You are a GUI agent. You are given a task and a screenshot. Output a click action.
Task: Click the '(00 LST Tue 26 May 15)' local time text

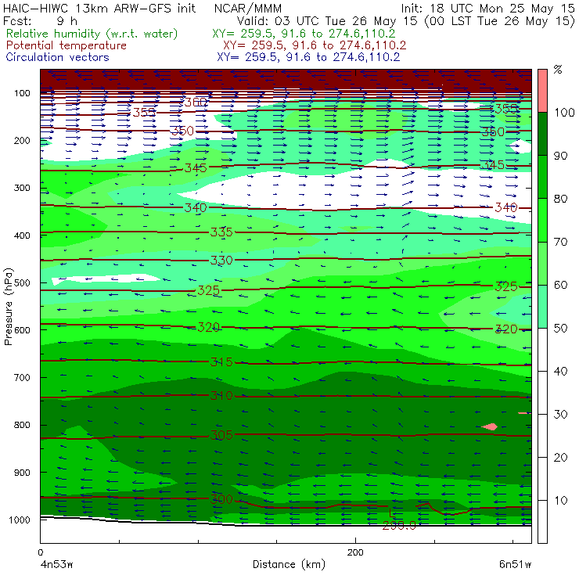[500, 21]
